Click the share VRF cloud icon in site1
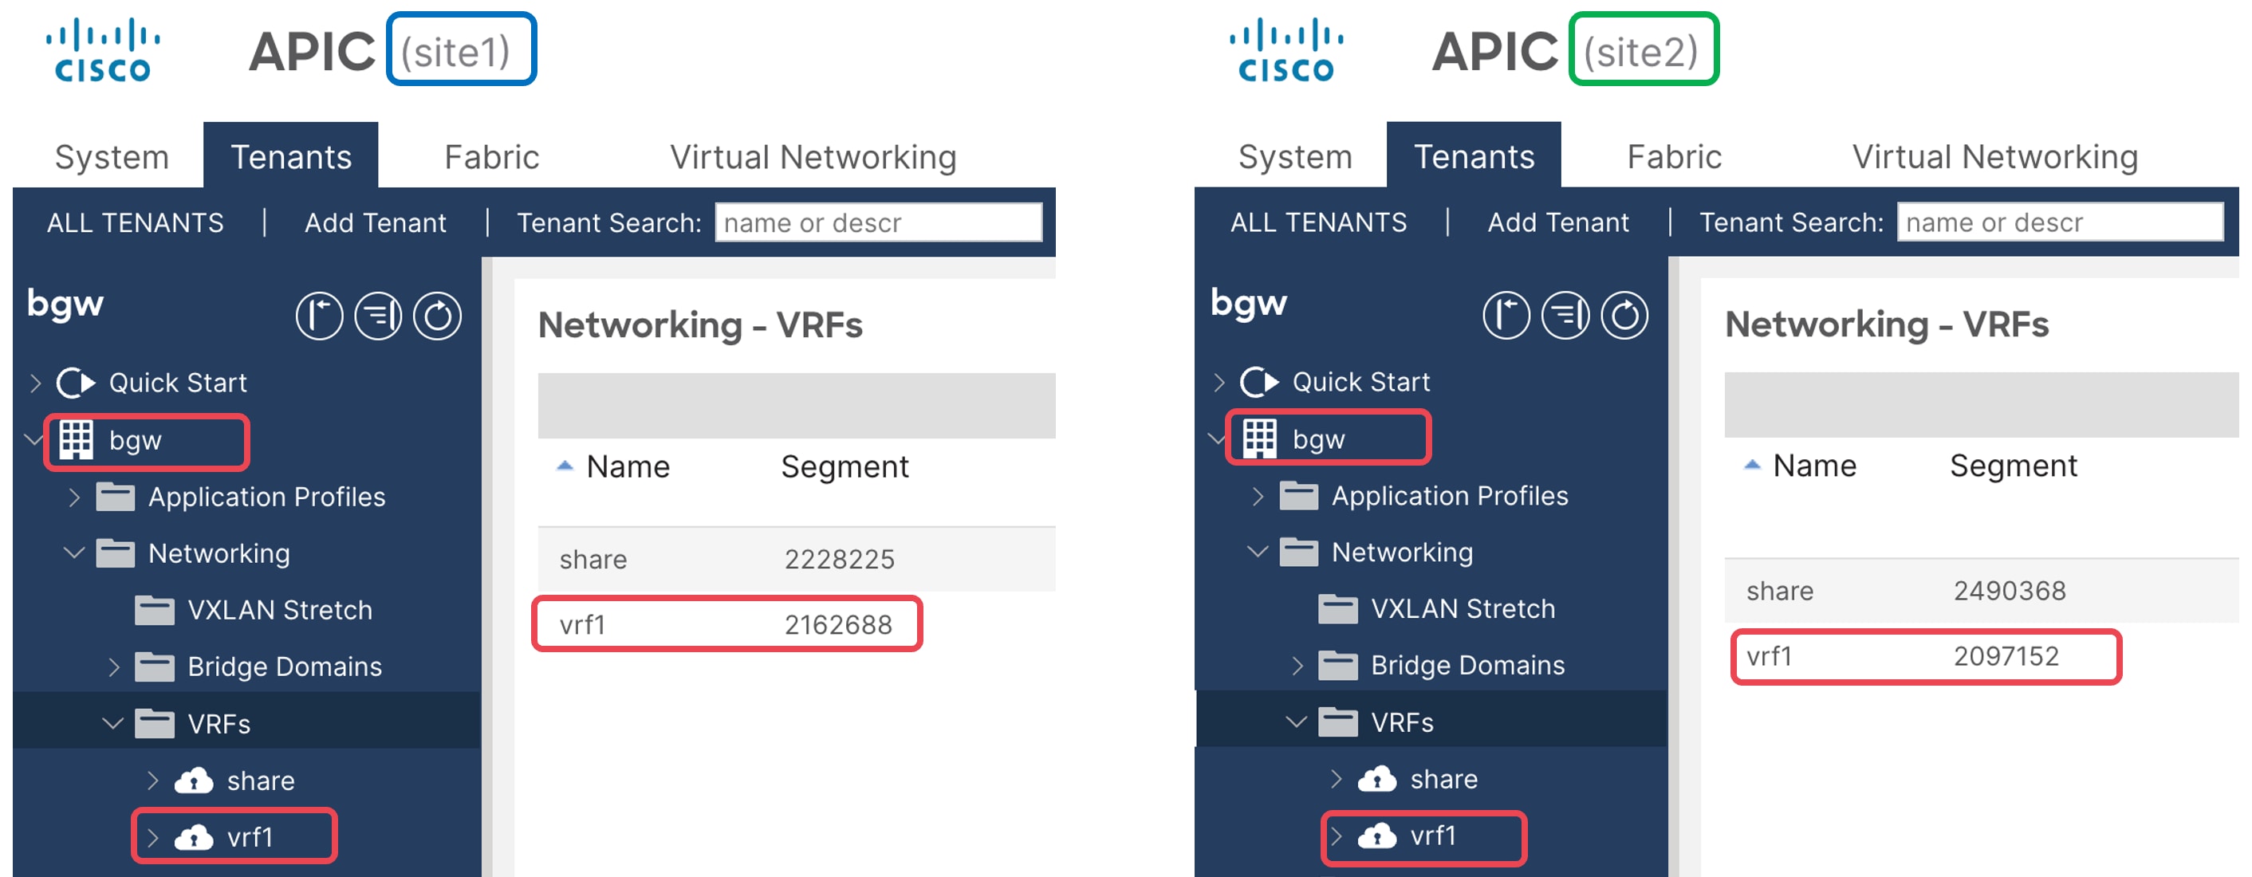This screenshot has height=877, width=2252. 194,781
